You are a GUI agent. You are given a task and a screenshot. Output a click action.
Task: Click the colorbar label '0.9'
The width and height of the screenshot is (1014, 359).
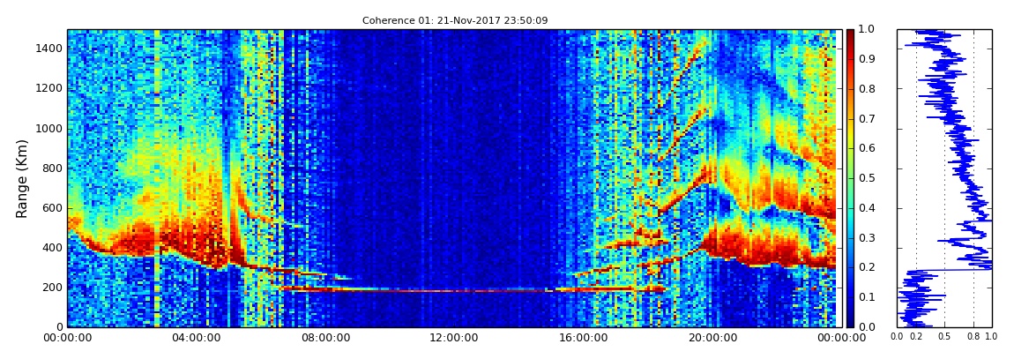coord(865,59)
